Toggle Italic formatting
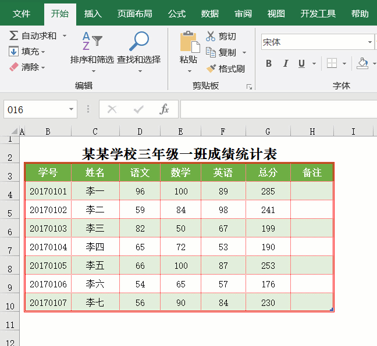Viewport: 377px width, 346px height. 286,64
